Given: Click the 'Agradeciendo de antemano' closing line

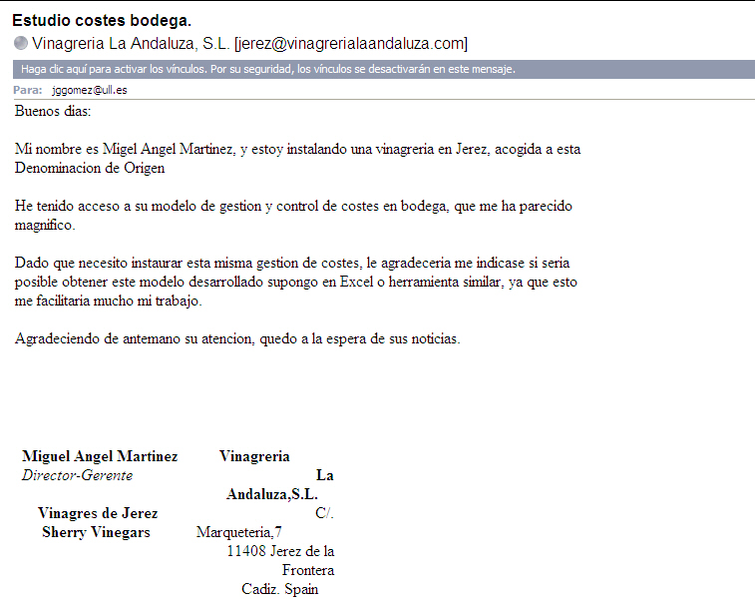Looking at the screenshot, I should (x=237, y=338).
